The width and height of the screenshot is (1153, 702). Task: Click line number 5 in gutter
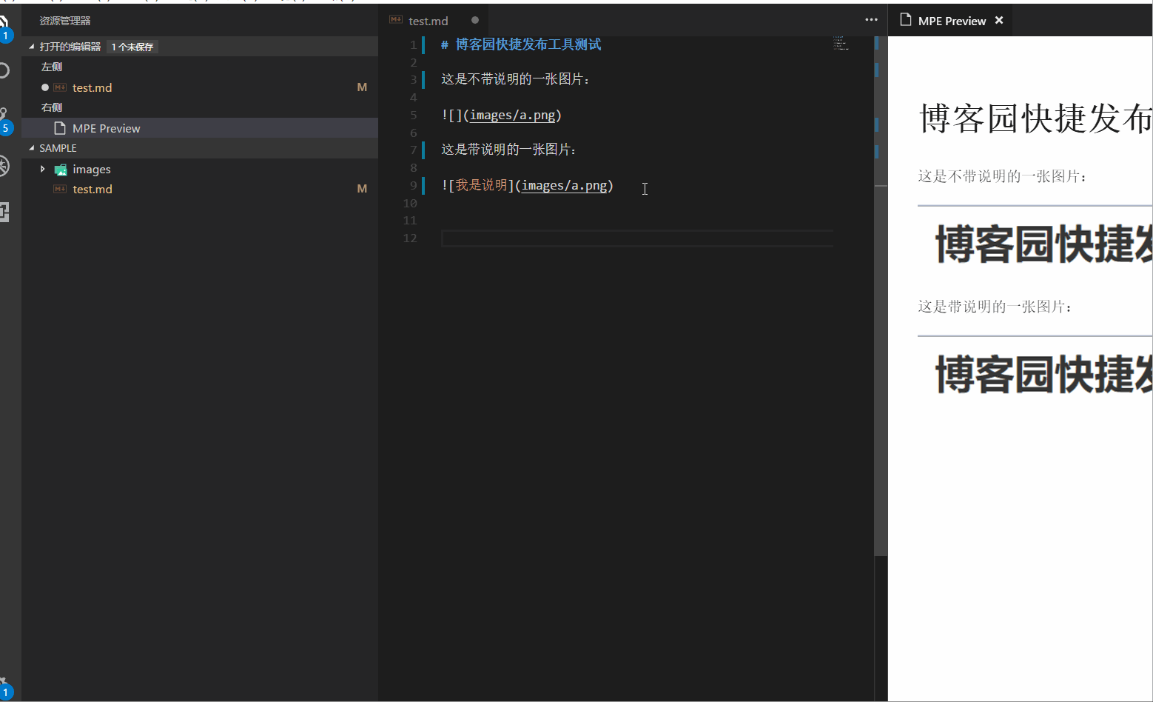click(413, 115)
